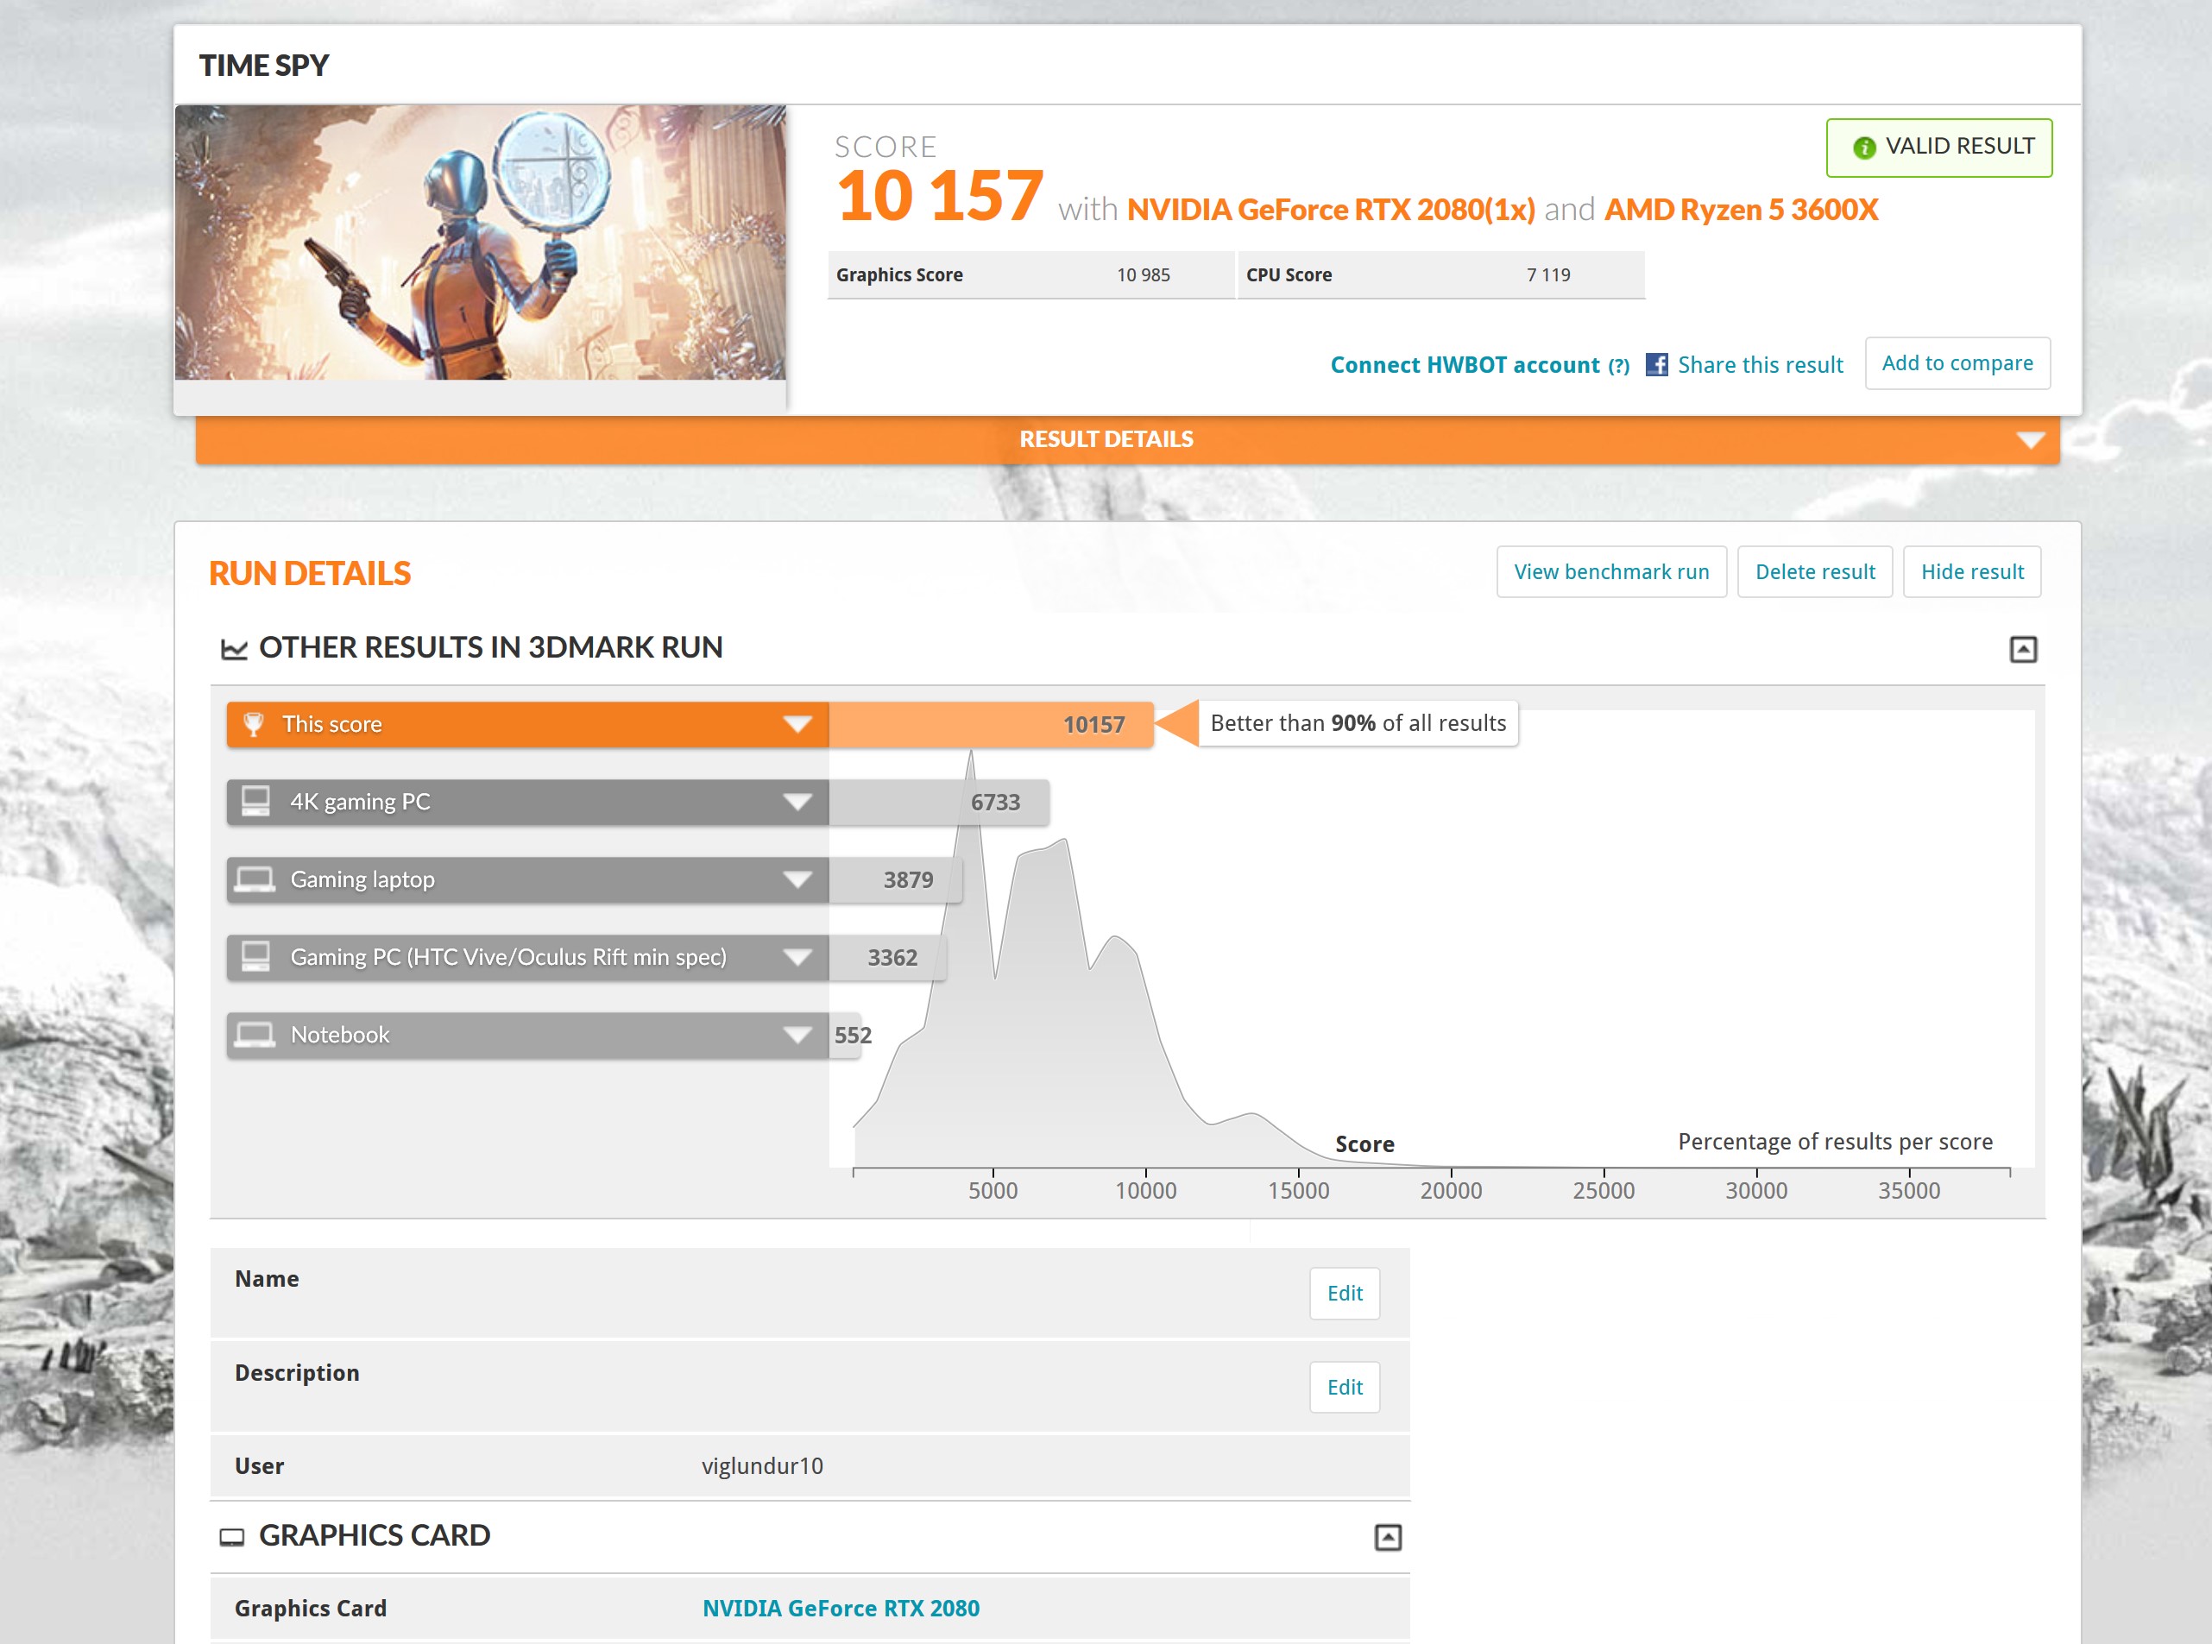Open the HWBOT help question mark
The width and height of the screenshot is (2212, 1644).
pos(1619,366)
